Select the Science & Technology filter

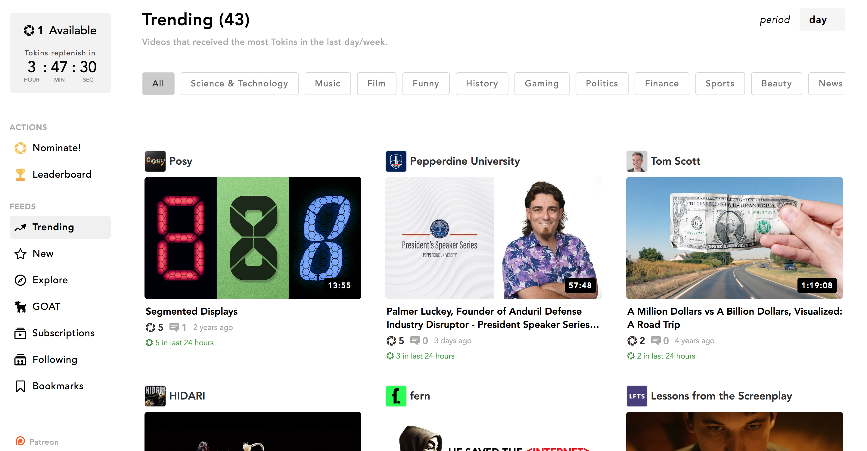pos(239,83)
